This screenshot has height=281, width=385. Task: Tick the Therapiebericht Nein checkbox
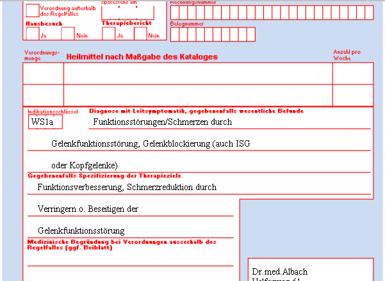pos(140,34)
